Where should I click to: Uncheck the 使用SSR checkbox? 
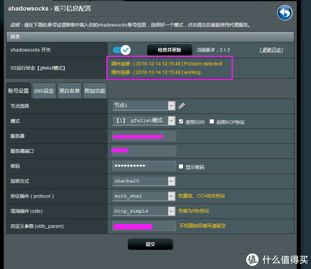coord(181,122)
